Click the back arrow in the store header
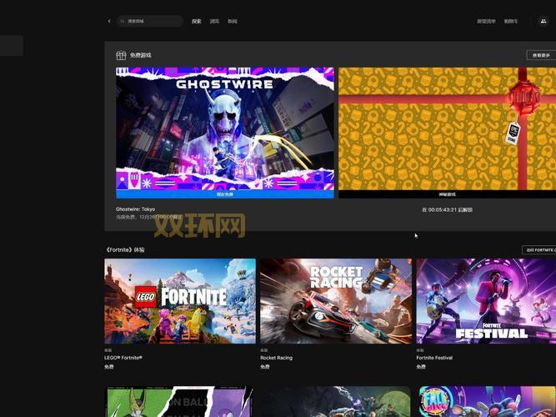The image size is (556, 417). (x=109, y=21)
